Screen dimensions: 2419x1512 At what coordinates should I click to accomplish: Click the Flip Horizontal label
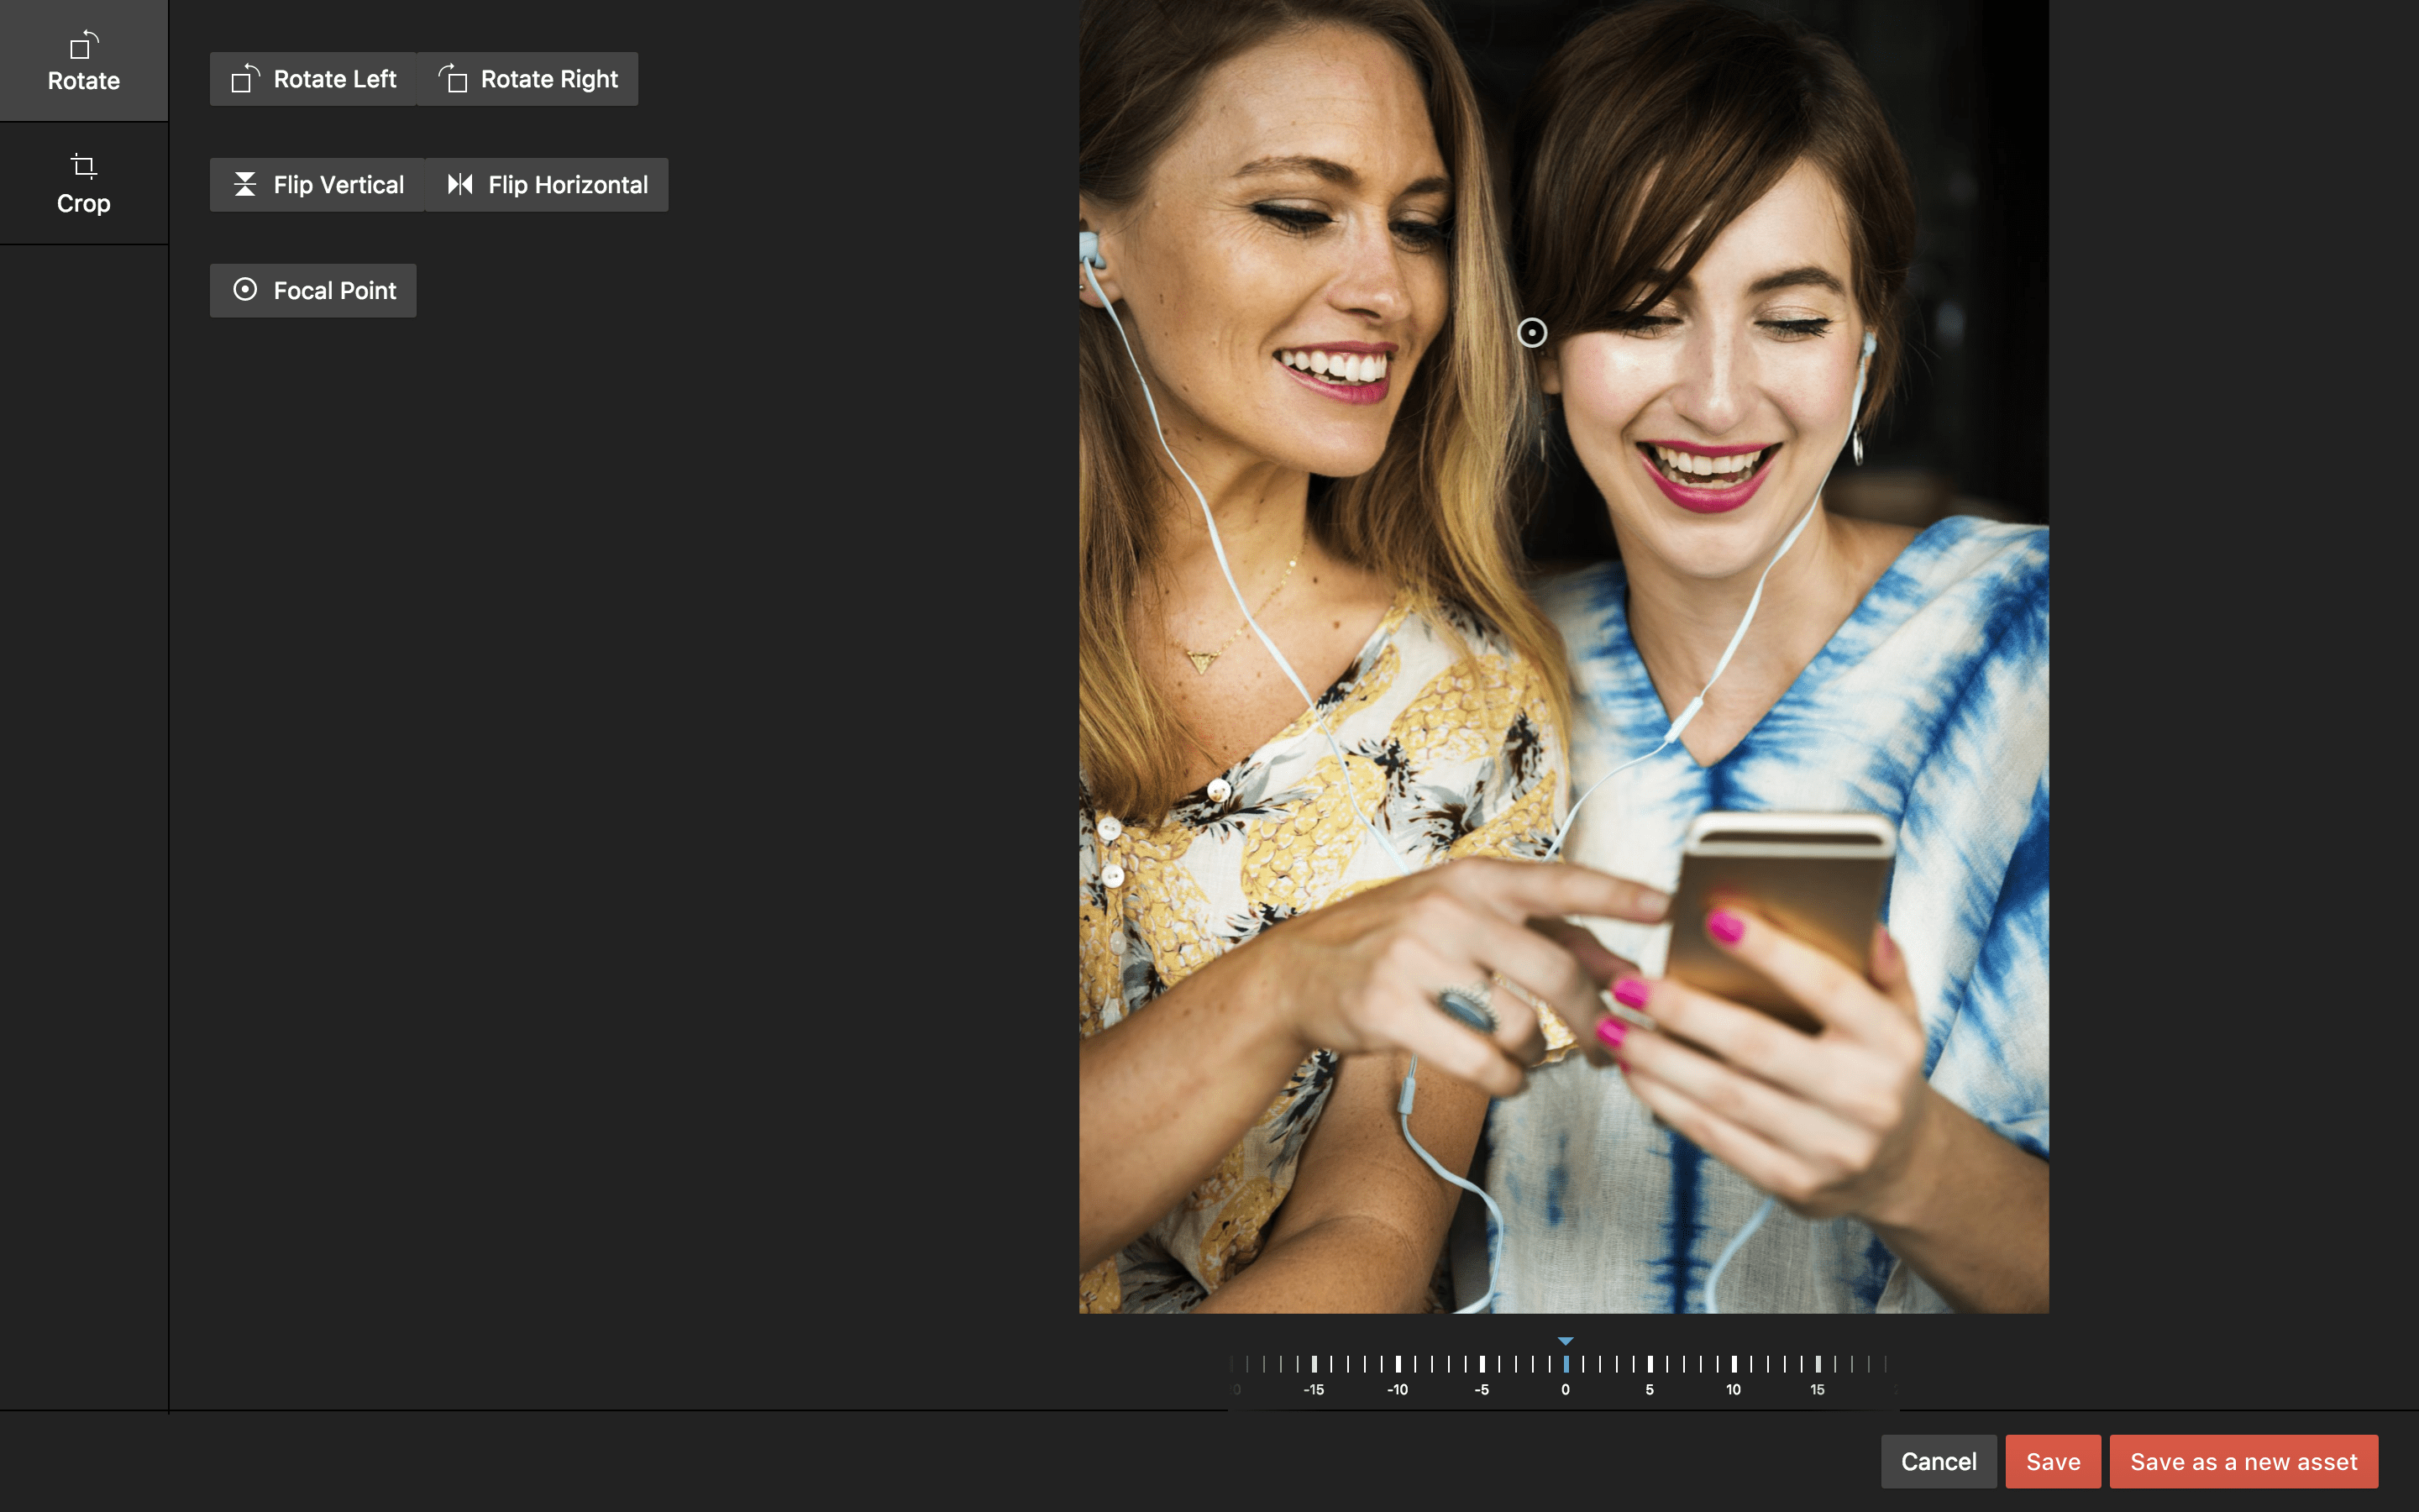pos(568,185)
